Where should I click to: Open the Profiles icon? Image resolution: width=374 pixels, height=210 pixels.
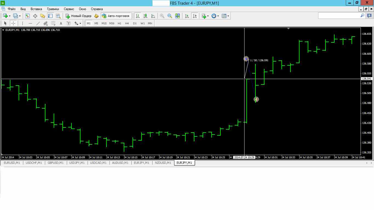[15, 16]
